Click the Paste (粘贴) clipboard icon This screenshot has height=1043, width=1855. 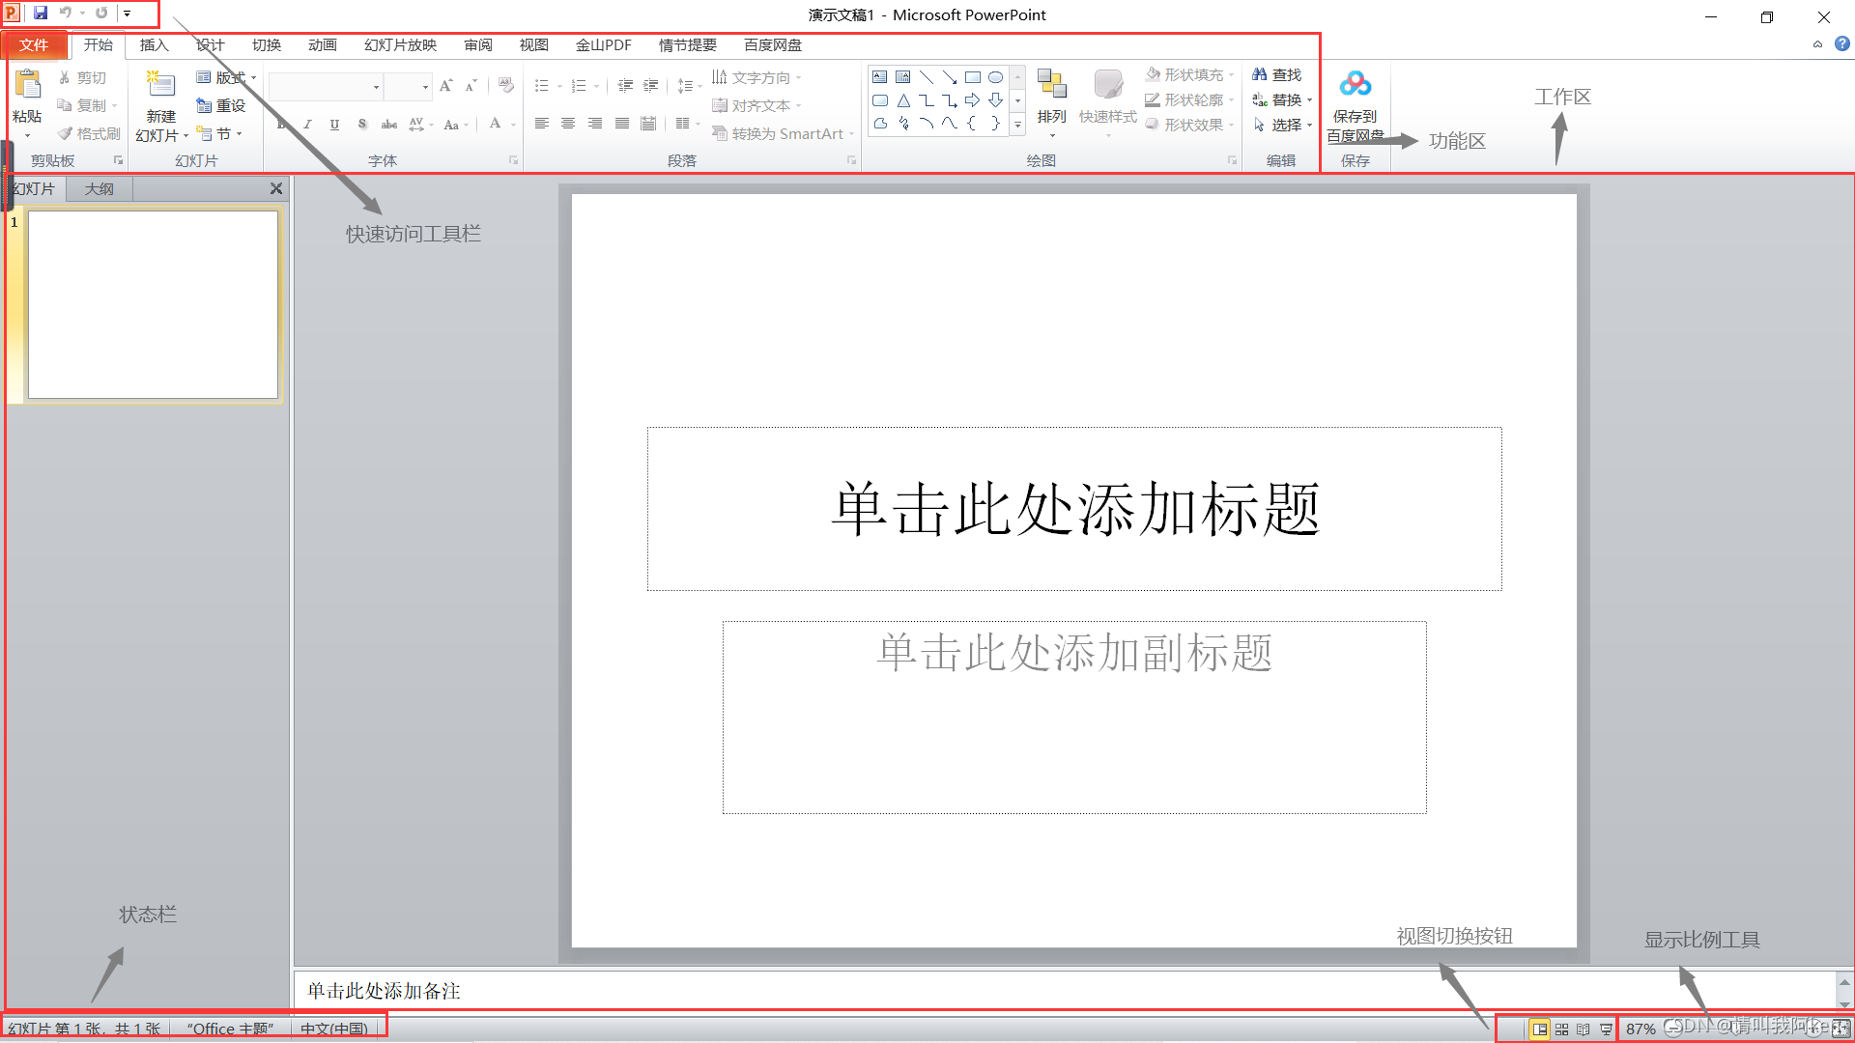28,85
